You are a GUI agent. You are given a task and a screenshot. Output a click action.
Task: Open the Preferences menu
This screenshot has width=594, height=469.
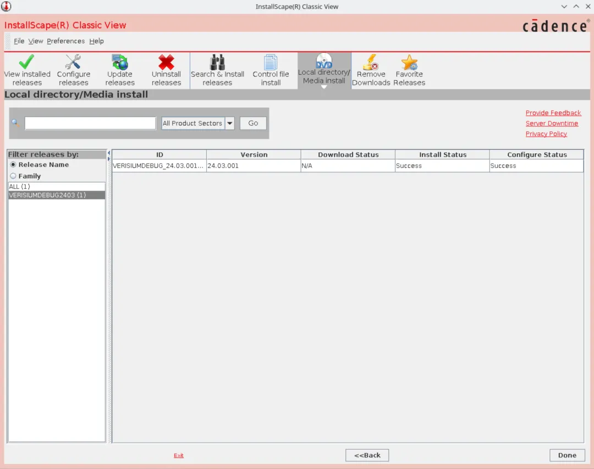[65, 41]
